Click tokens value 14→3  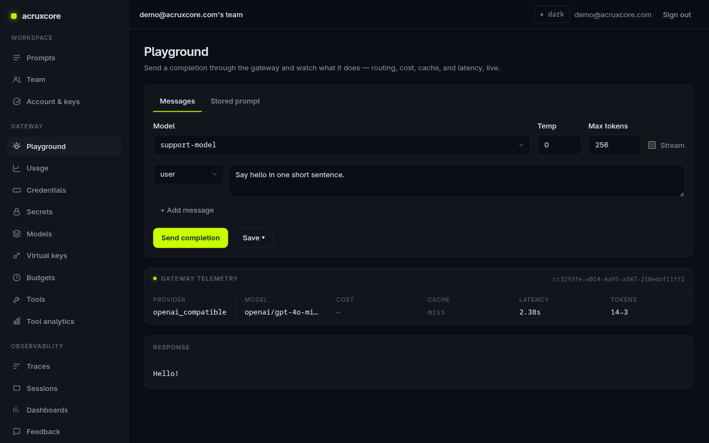click(x=619, y=312)
